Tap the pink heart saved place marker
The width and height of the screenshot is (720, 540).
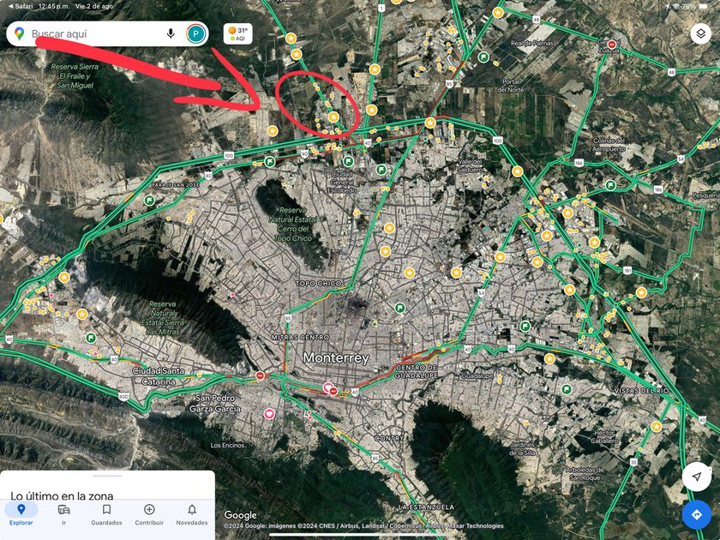coord(269,414)
